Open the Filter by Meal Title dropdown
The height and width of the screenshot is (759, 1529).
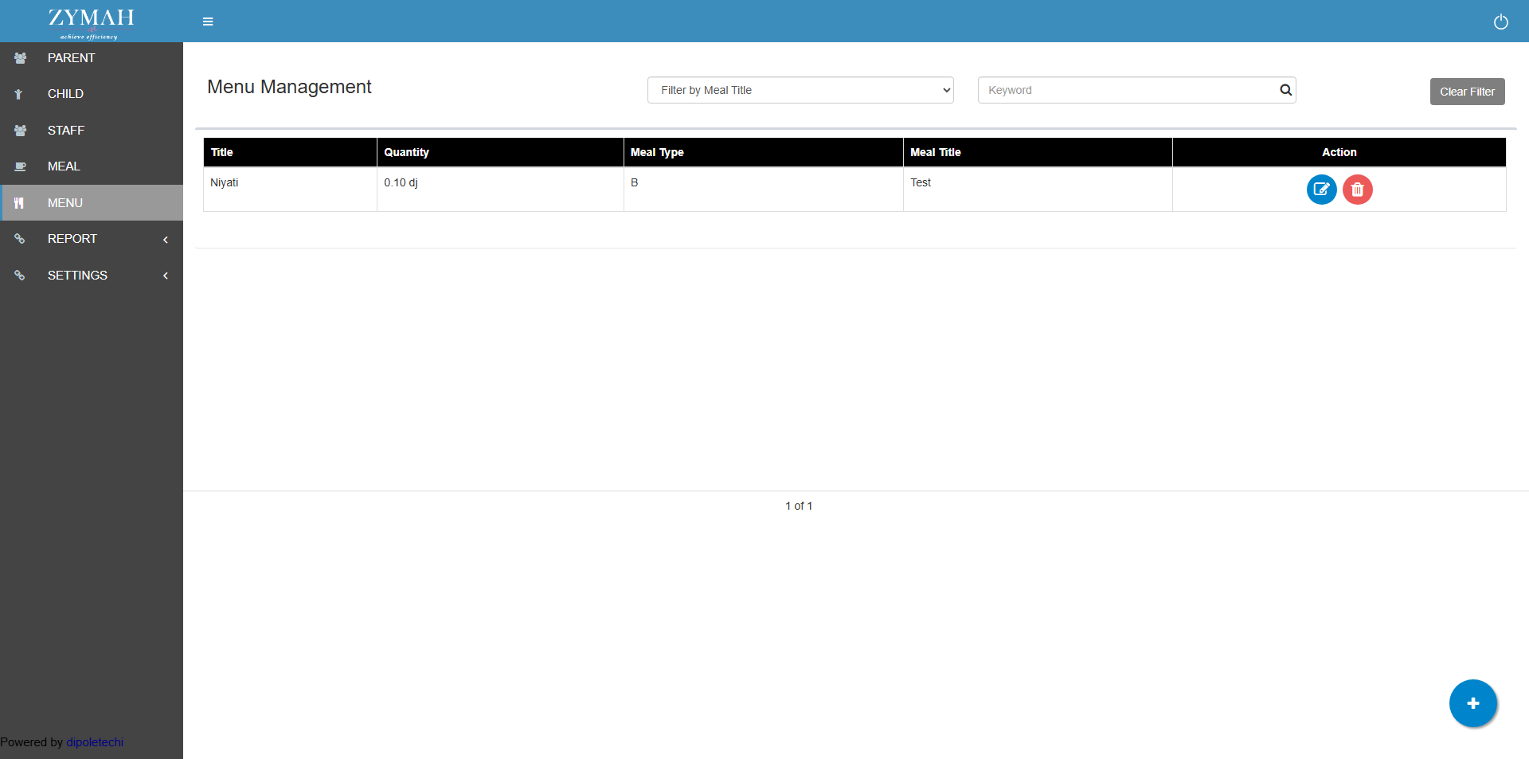(800, 90)
